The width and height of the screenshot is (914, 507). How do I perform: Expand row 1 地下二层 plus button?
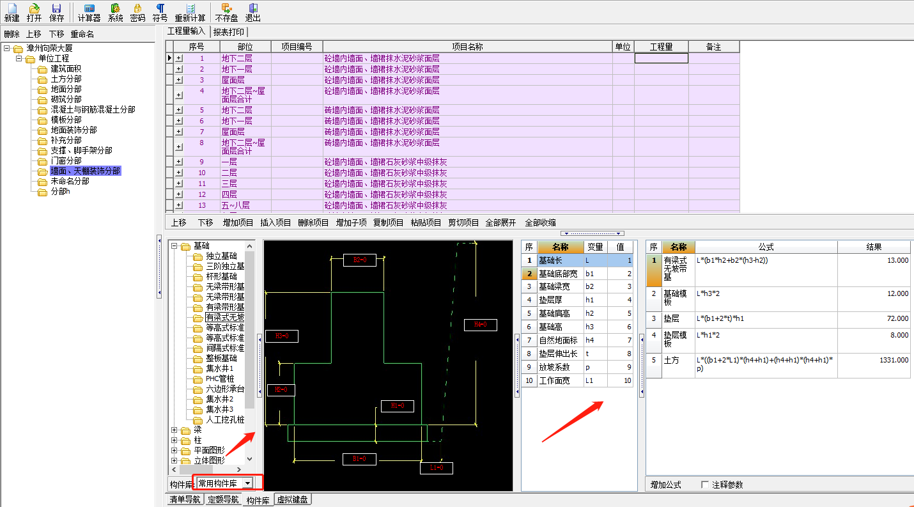179,58
